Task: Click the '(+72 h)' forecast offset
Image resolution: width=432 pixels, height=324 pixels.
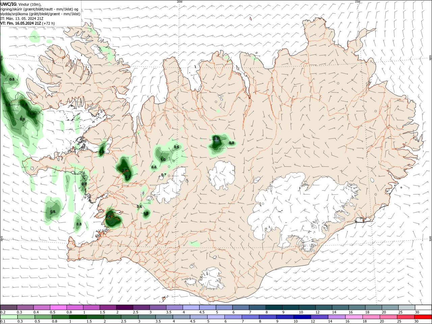Action: 49,23
